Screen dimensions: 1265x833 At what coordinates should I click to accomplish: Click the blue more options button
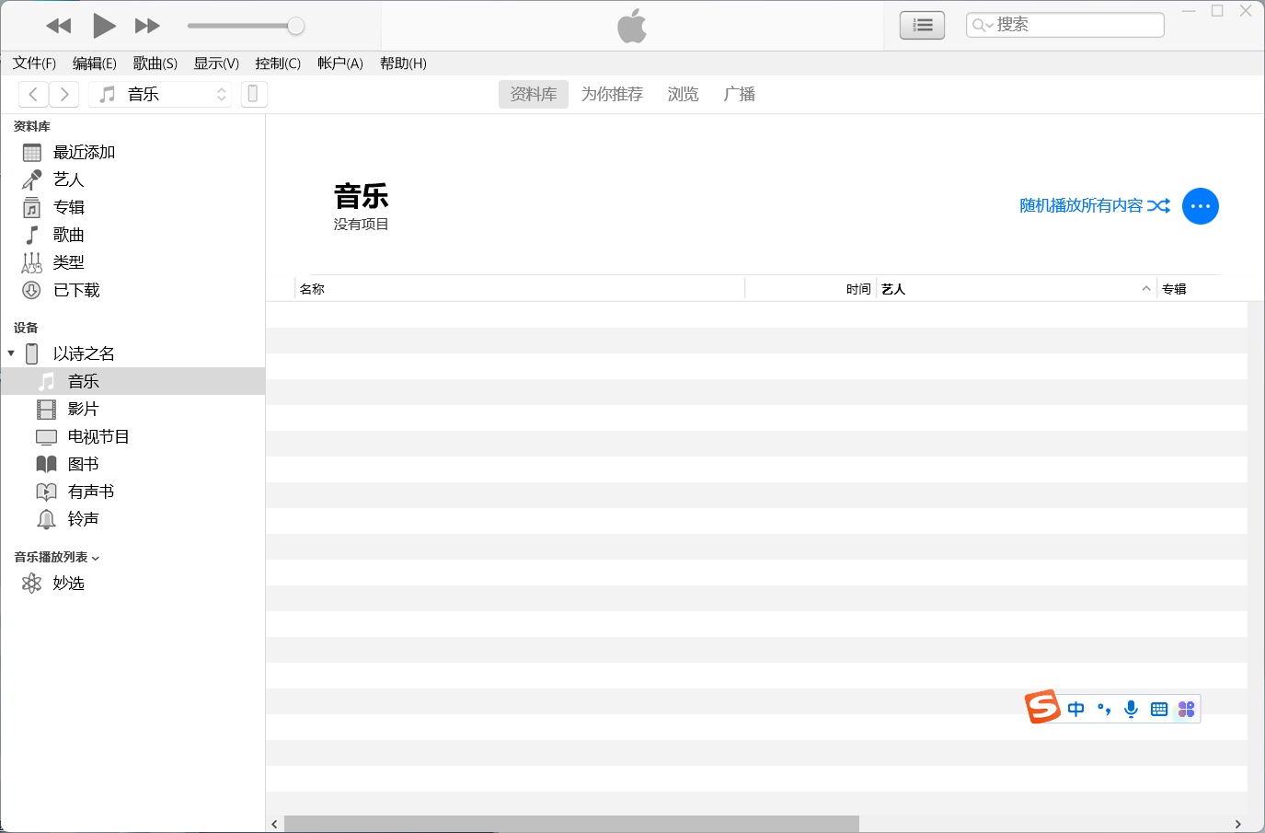coord(1200,206)
